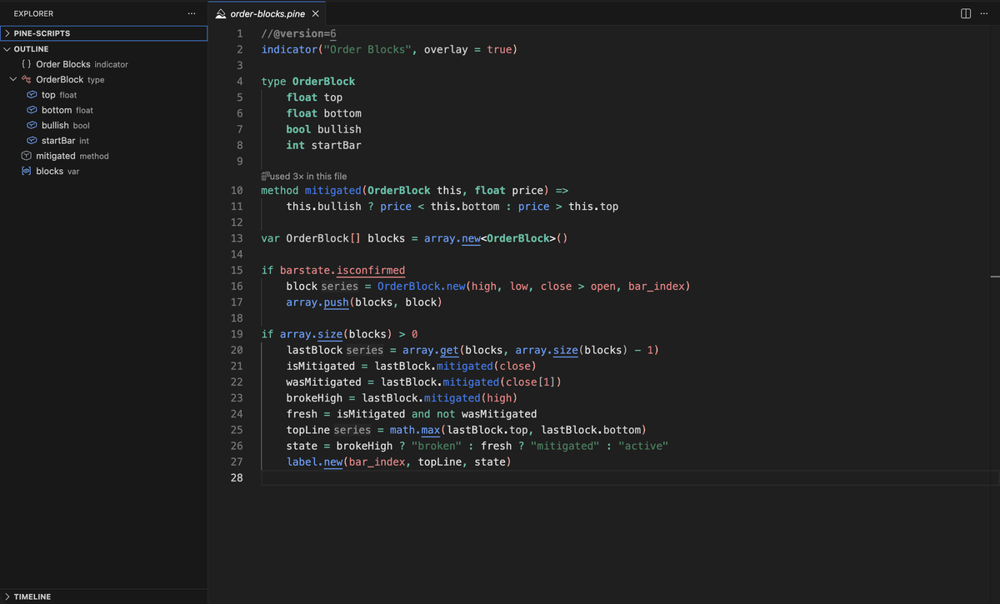Select bullish bool outline entry
The width and height of the screenshot is (1000, 604).
coord(104,126)
